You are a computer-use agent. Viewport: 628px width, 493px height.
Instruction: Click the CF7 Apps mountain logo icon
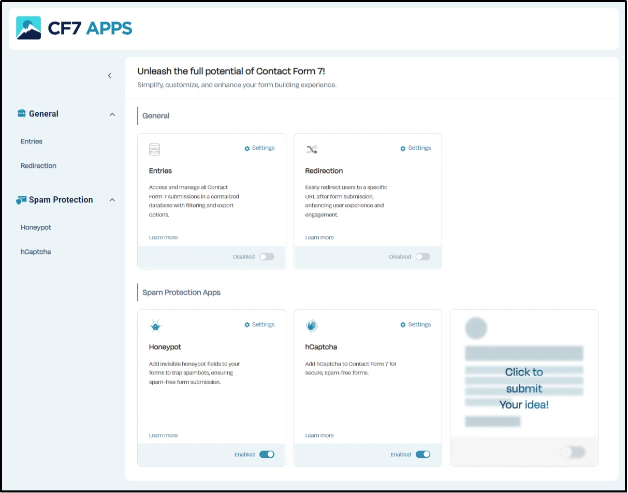pos(28,28)
